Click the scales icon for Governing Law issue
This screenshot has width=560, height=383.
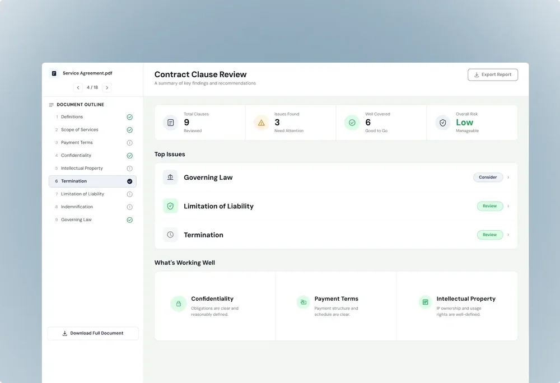[x=170, y=177]
